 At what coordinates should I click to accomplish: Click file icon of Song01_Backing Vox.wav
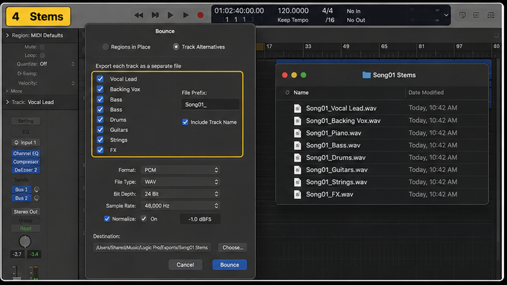pyautogui.click(x=297, y=120)
